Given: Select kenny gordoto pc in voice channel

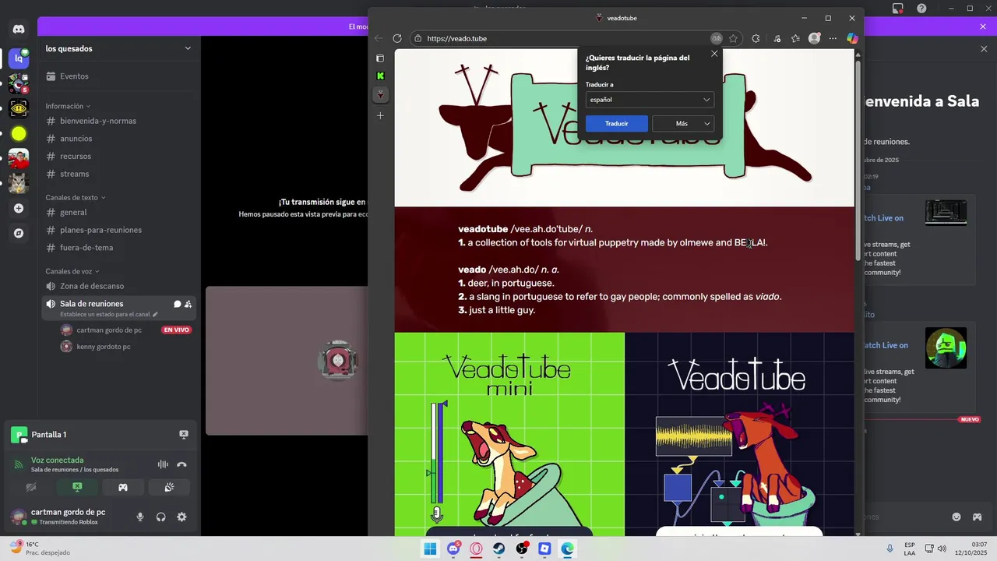Looking at the screenshot, I should (103, 347).
